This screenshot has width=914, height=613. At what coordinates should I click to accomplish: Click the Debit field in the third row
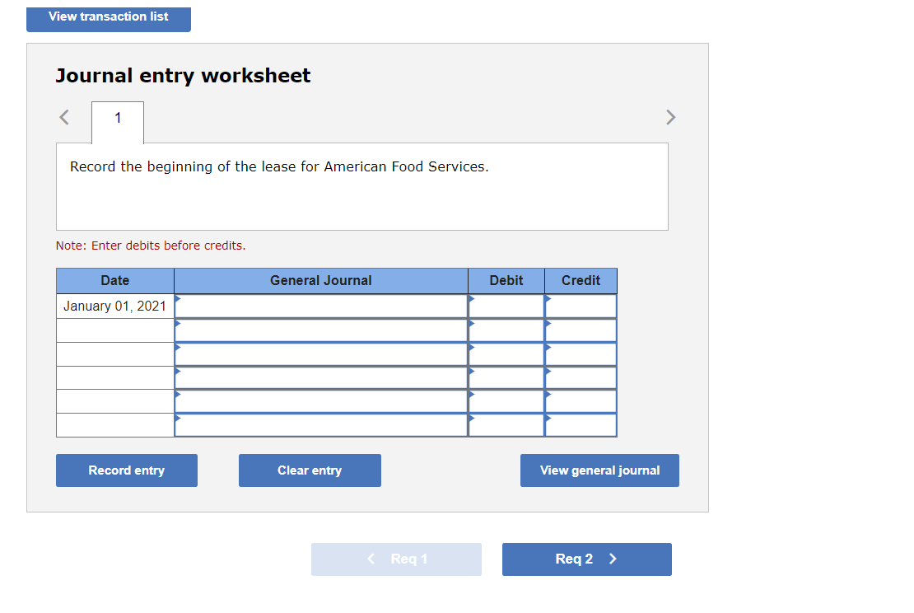tap(506, 353)
